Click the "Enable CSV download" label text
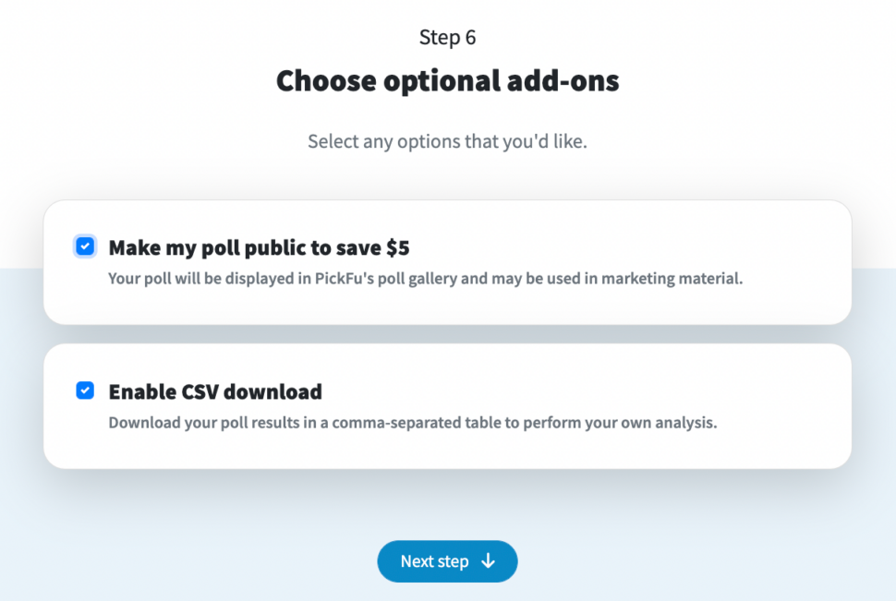896x601 pixels. 215,391
